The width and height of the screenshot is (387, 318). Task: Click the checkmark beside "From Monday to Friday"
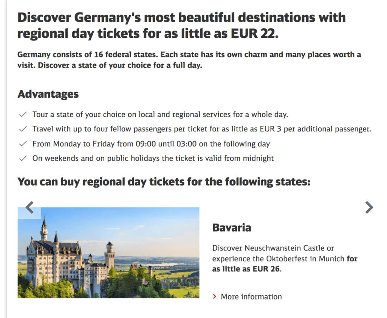(x=23, y=144)
